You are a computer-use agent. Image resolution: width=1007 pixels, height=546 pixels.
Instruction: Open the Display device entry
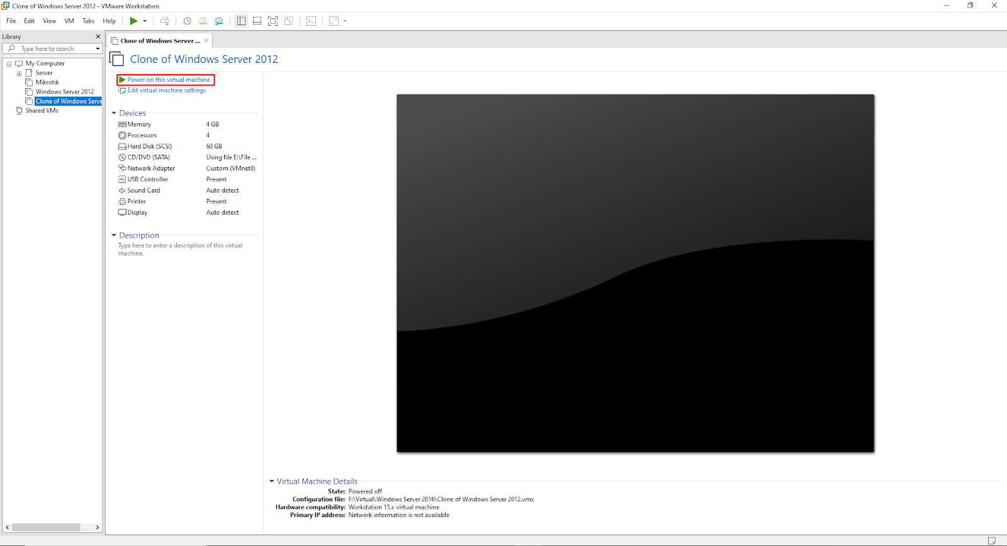click(x=137, y=213)
